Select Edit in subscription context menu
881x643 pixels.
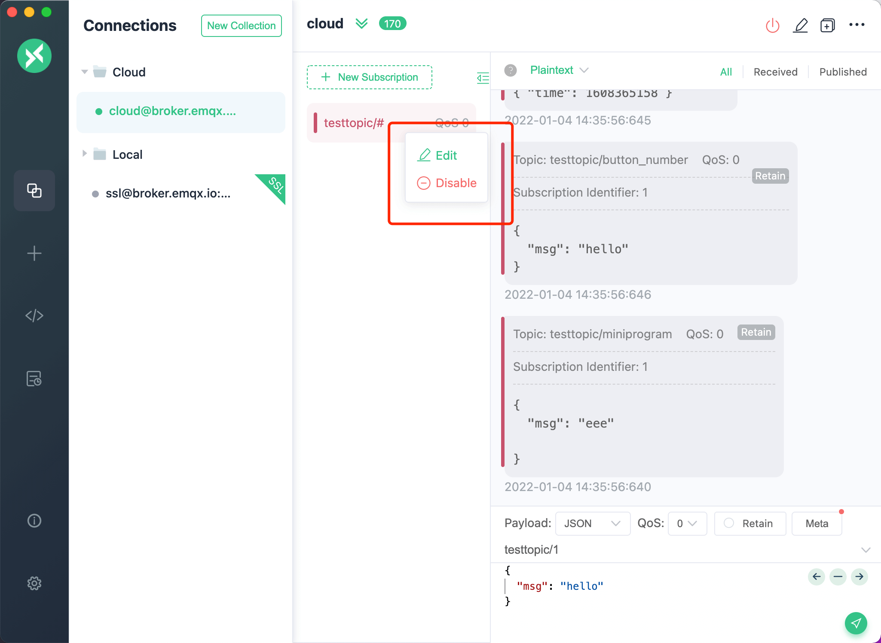(446, 155)
